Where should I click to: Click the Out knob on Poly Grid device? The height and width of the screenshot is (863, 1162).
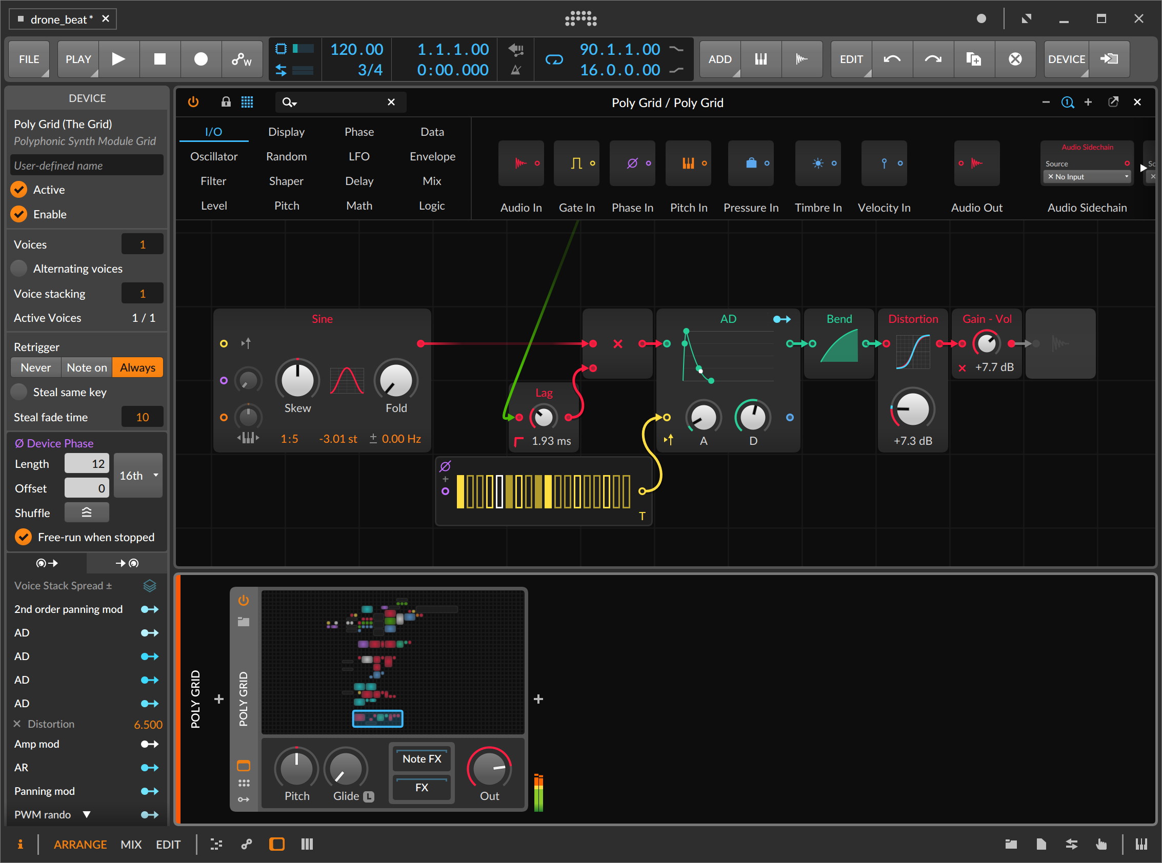click(489, 768)
